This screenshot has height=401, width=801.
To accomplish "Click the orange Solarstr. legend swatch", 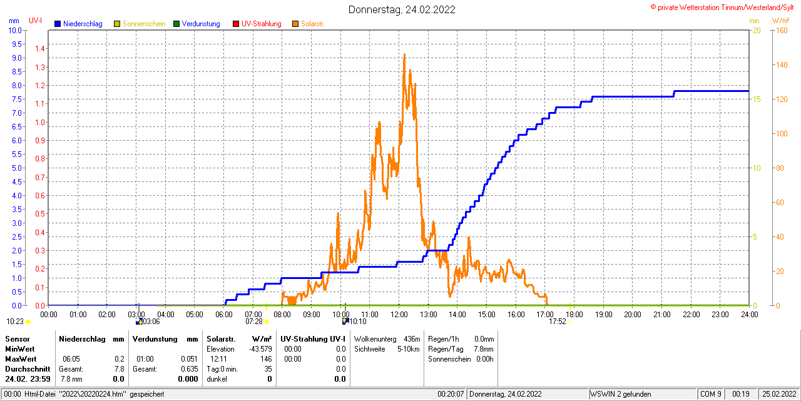I will pyautogui.click(x=295, y=24).
